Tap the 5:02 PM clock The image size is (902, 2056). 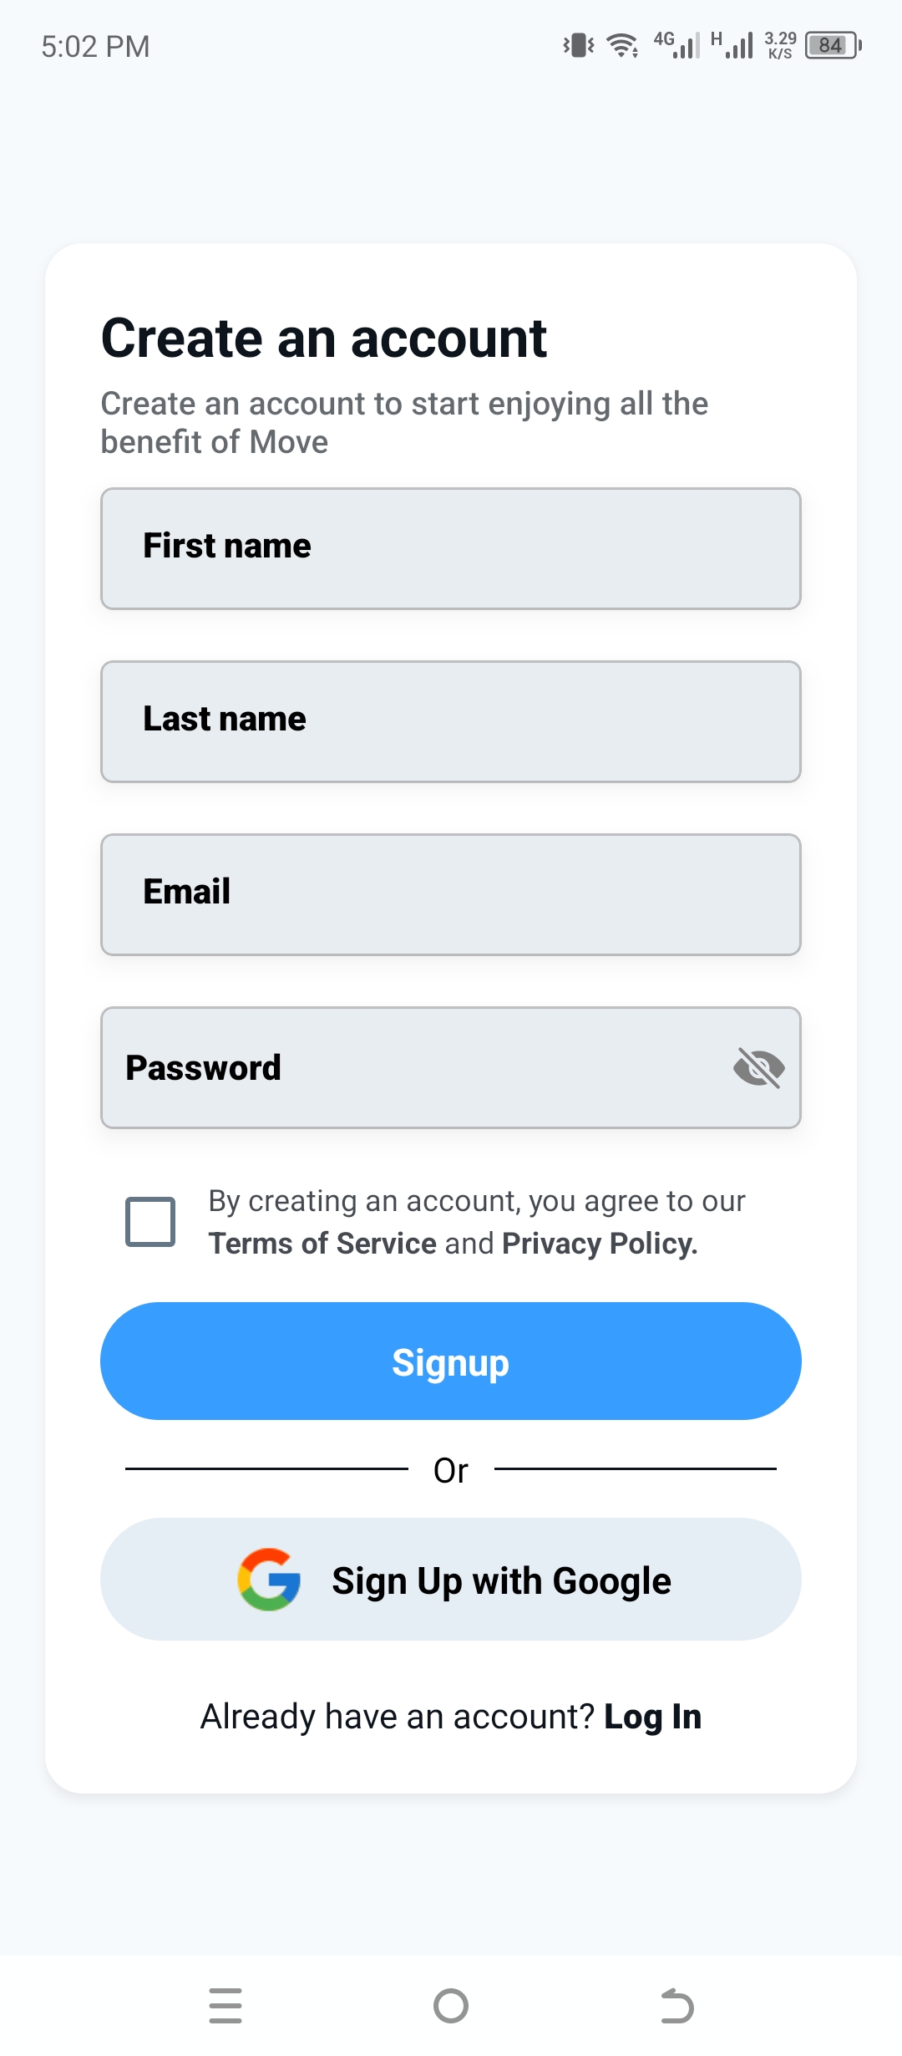point(96,47)
